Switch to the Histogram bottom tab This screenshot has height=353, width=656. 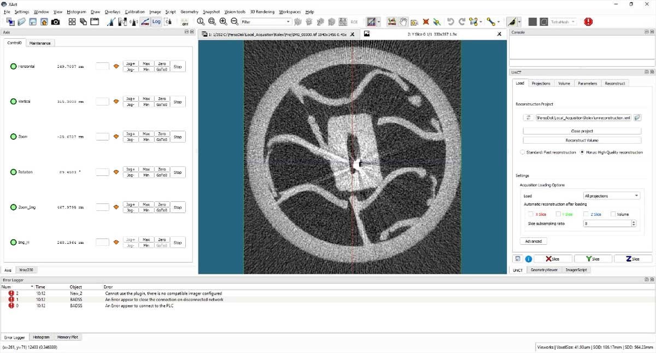(x=41, y=337)
